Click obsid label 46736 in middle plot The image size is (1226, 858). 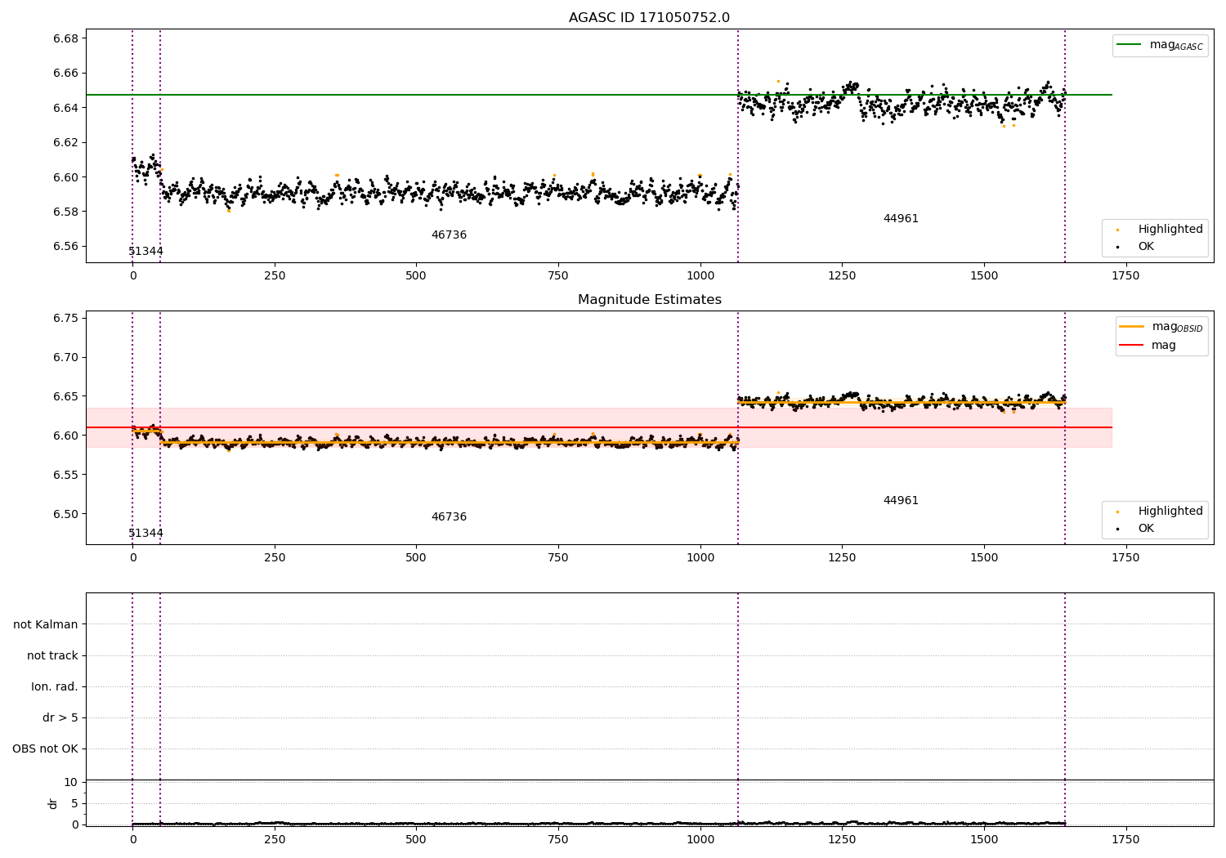tap(449, 517)
